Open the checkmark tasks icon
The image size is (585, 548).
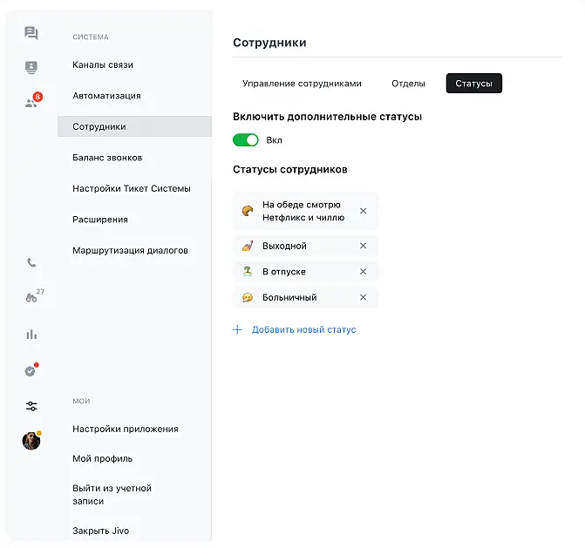click(31, 370)
